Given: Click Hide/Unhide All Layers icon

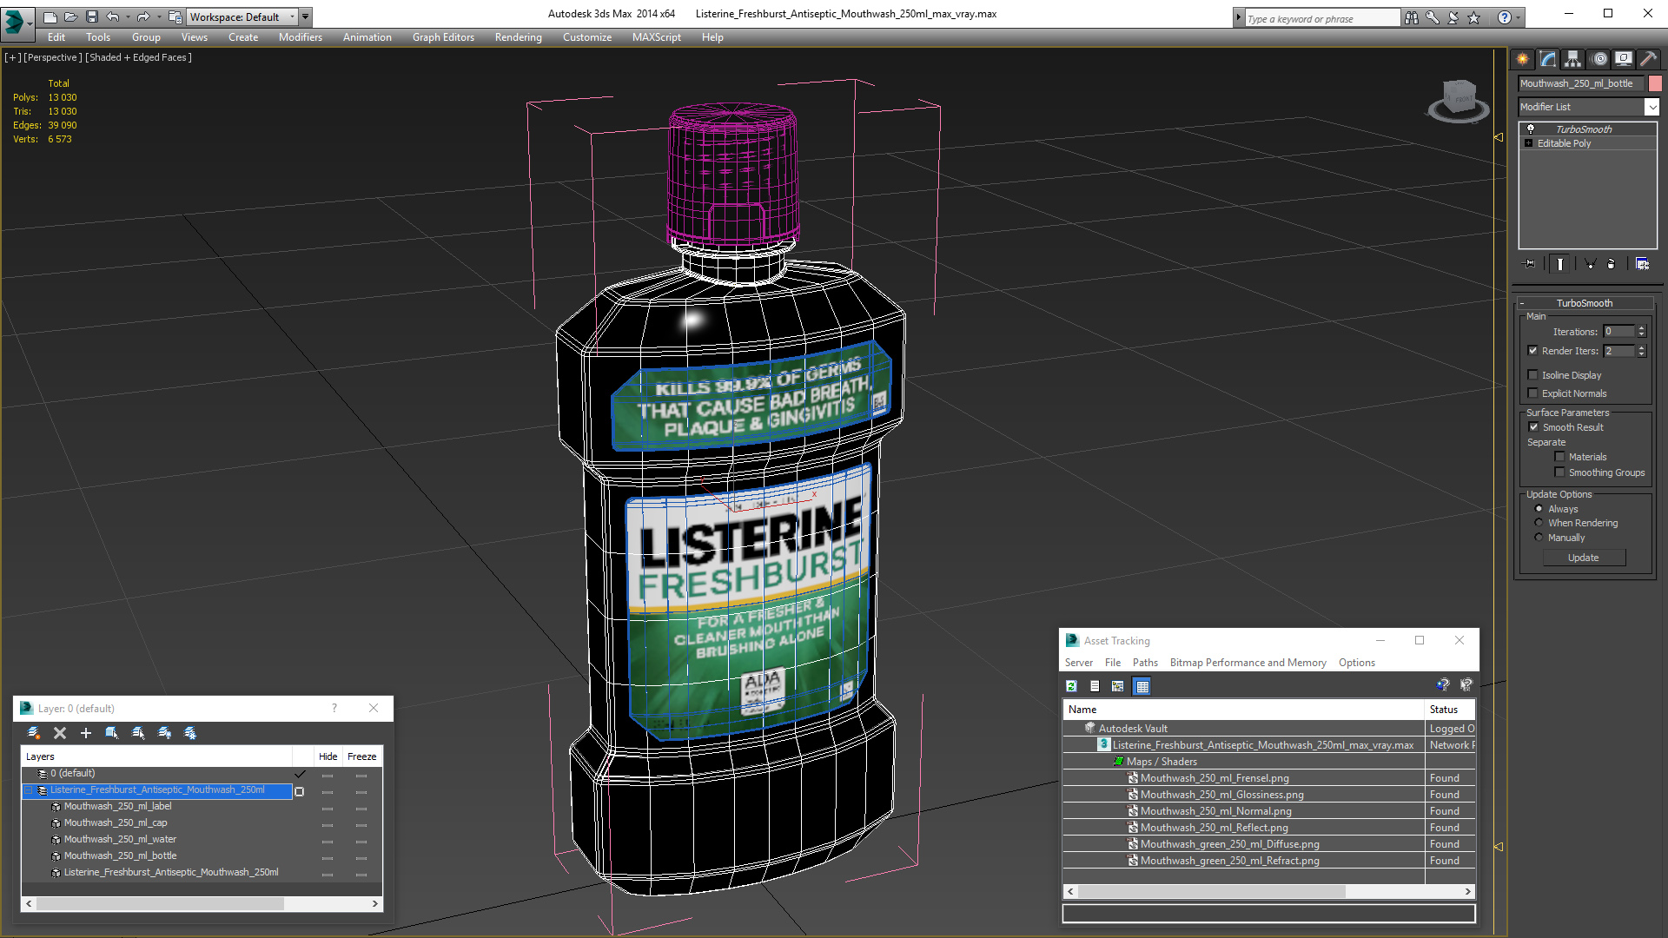Looking at the screenshot, I should coord(164,733).
